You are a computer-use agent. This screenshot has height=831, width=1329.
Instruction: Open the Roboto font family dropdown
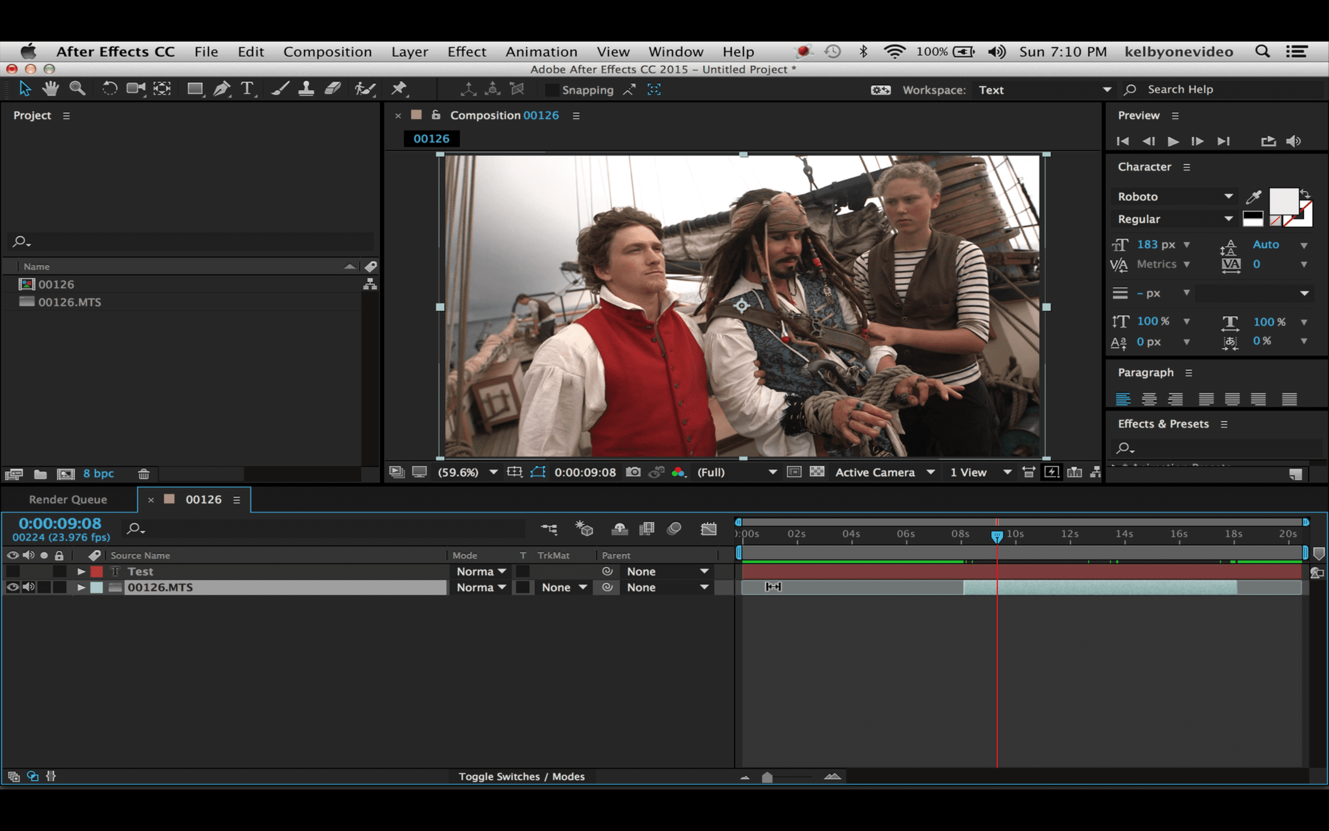[x=1228, y=196]
